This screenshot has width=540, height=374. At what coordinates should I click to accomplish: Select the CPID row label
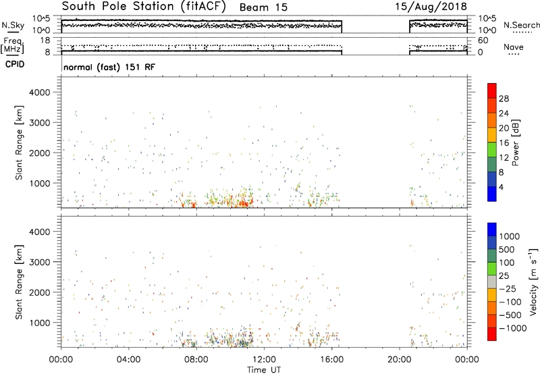[x=15, y=64]
